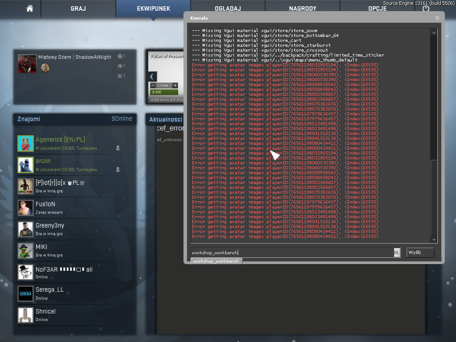Open the NAGRODY tab
The image size is (456, 342).
pyautogui.click(x=302, y=8)
